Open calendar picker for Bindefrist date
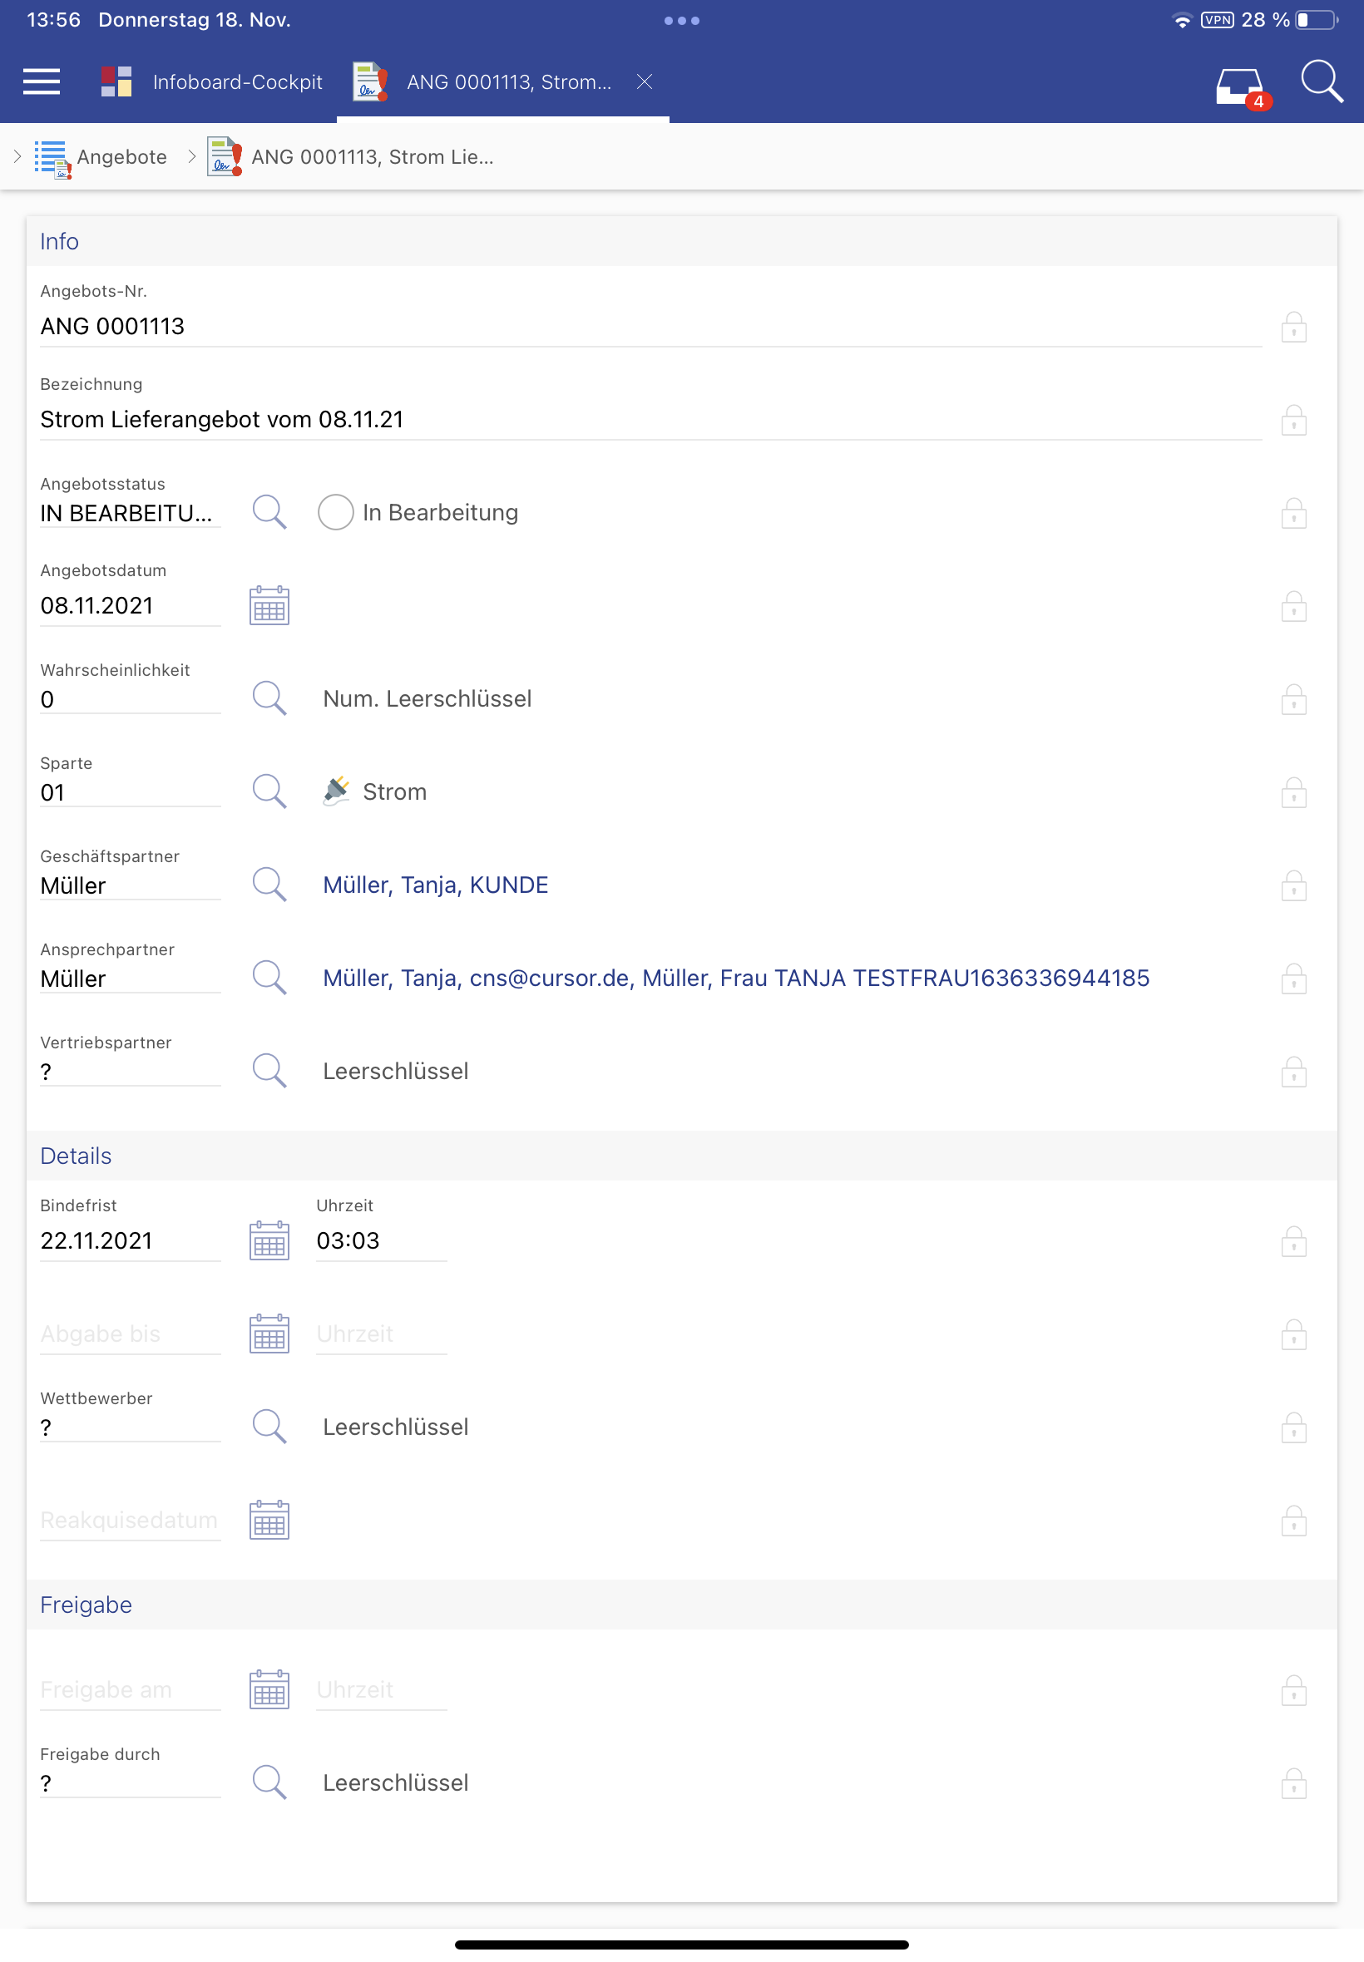The height and width of the screenshot is (1962, 1364). click(269, 1240)
